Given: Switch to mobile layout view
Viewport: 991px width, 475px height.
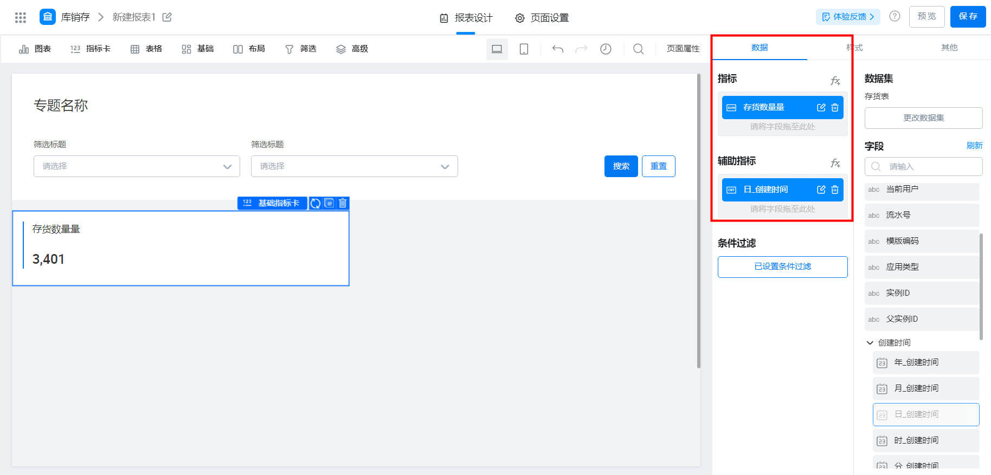Looking at the screenshot, I should (x=524, y=49).
